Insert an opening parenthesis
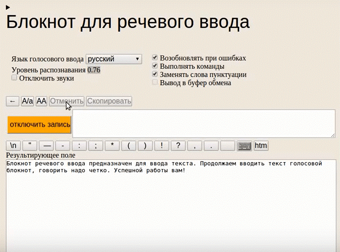 pos(129,146)
